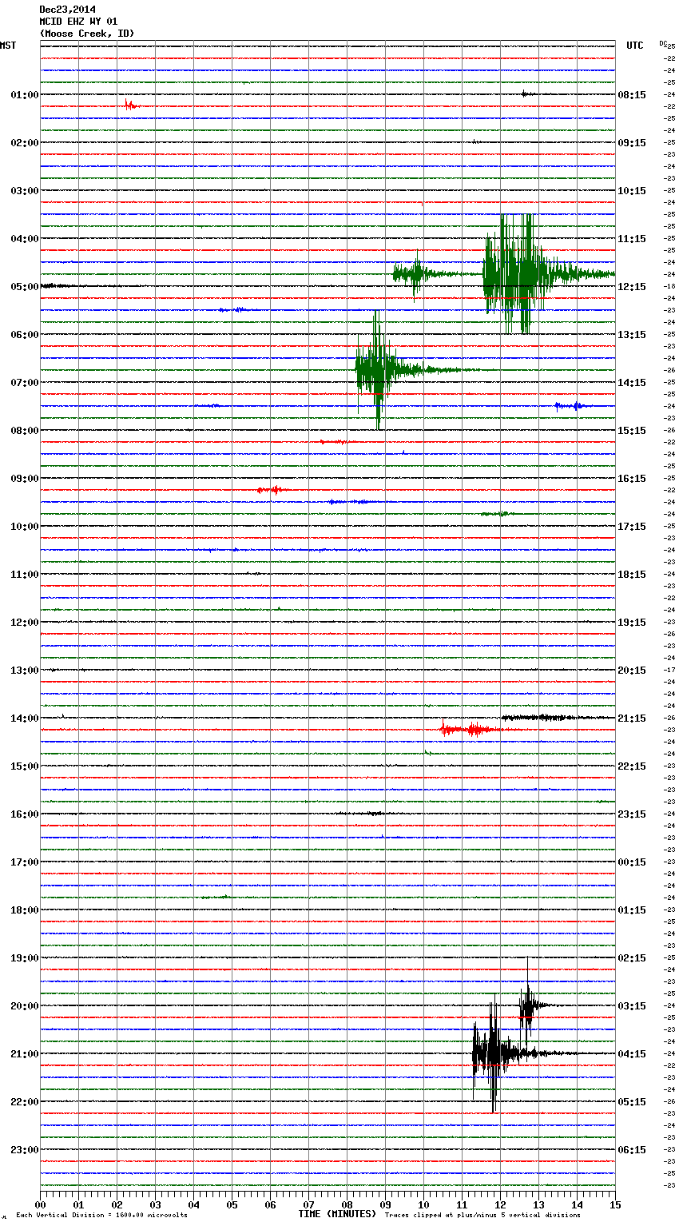This screenshot has height=1226, width=679.
Task: Click the '06:15' UTC time label
Action: tap(632, 1150)
